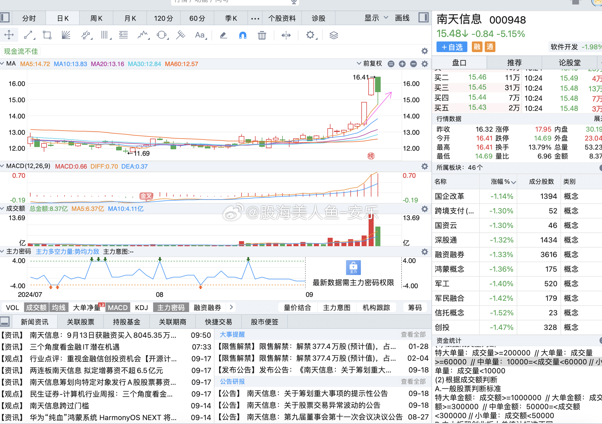Viewport: 602px width, 424px height.
Task: Open the 筹码 chips button
Action: 415,307
